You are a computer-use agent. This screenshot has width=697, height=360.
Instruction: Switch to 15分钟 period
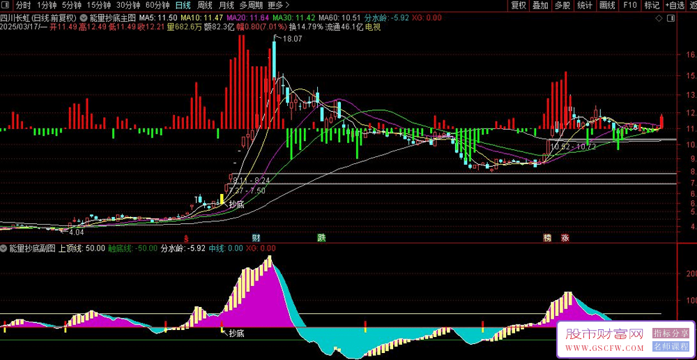click(x=99, y=6)
